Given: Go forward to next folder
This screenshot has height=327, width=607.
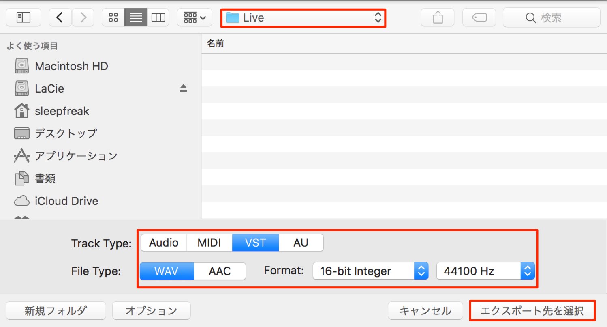Looking at the screenshot, I should click(x=83, y=17).
